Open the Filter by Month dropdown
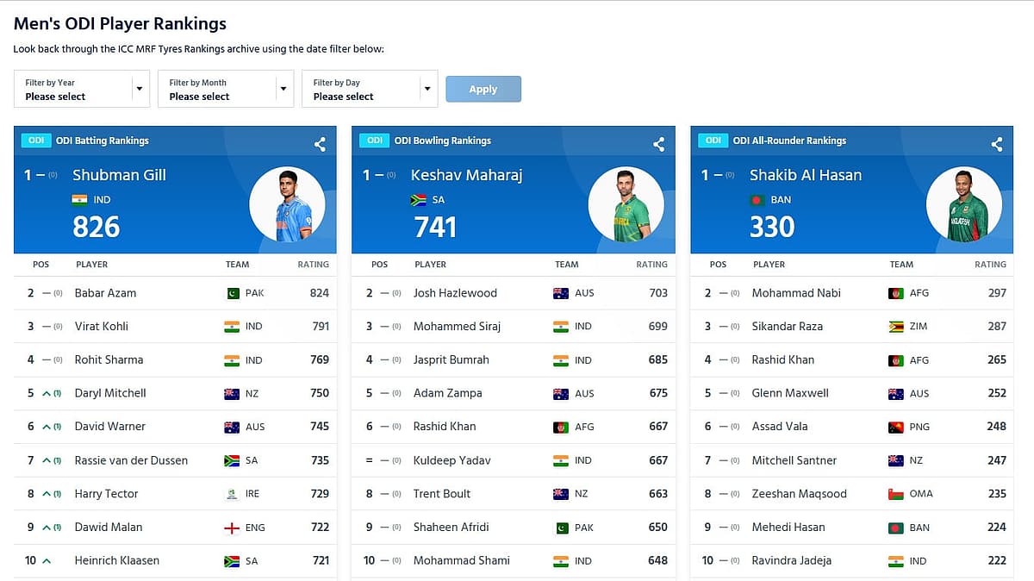The image size is (1034, 581). tap(226, 89)
